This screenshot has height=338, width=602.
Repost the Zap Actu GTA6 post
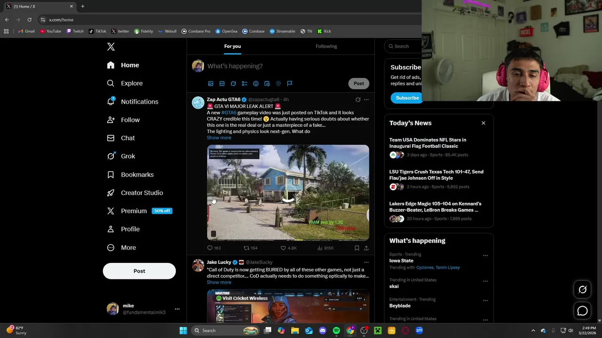point(250,248)
